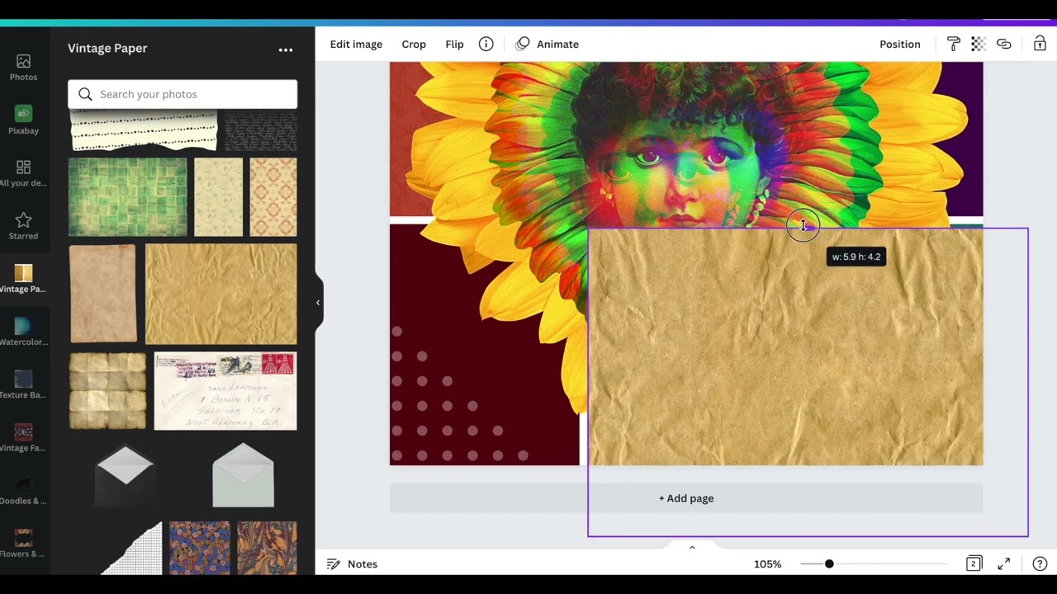Open the Photos tab in sidebar
Image resolution: width=1057 pixels, height=594 pixels.
tap(23, 68)
